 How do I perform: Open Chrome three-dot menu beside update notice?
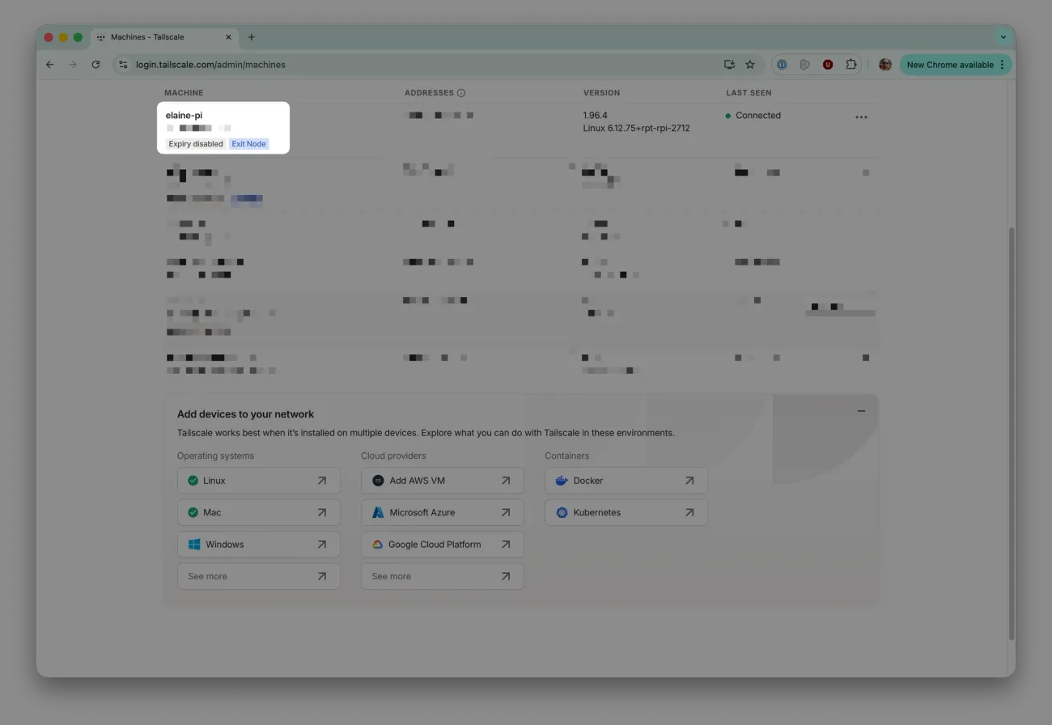pos(1003,65)
